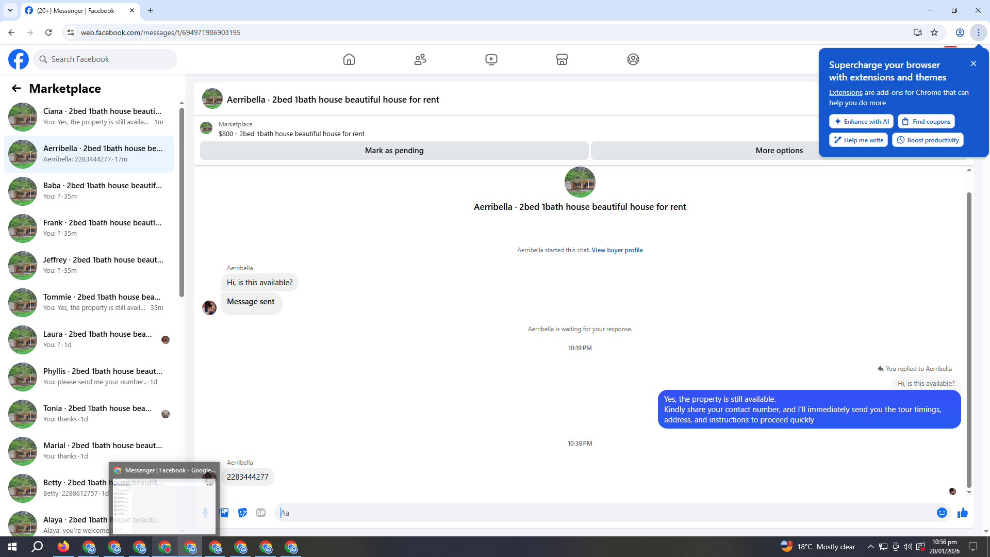Image resolution: width=990 pixels, height=557 pixels.
Task: Click the Help me write button
Action: point(859,140)
